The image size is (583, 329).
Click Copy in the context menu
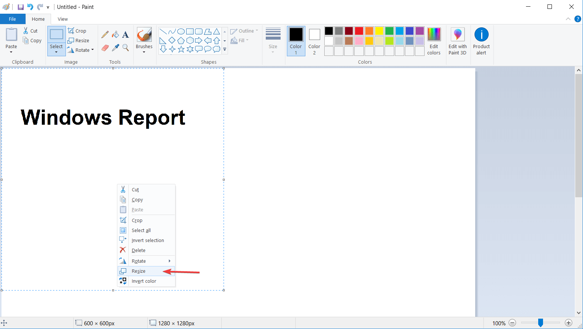point(146,200)
